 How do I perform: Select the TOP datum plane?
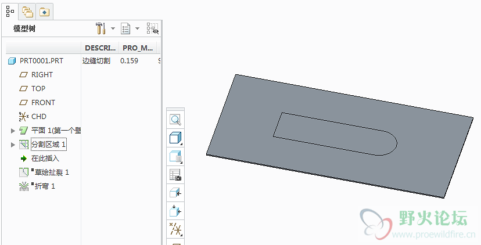tap(38, 89)
